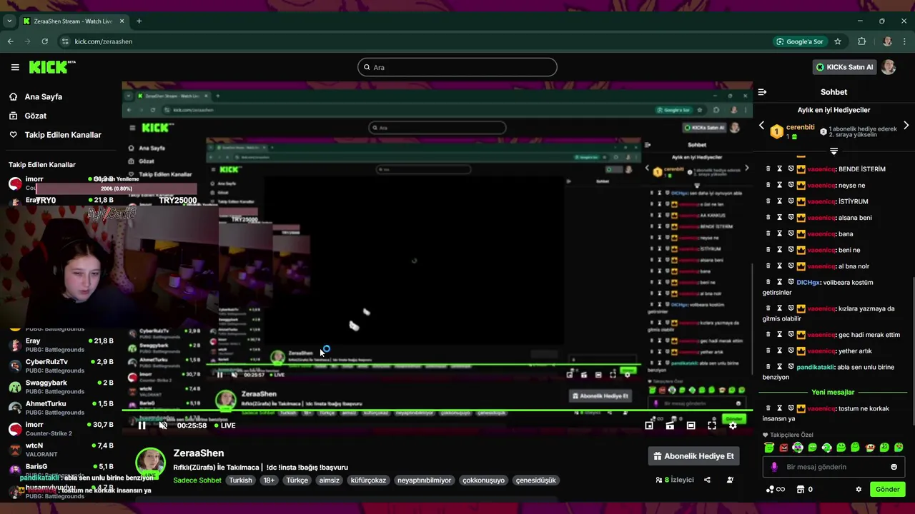
Task: Insert the last heart-eyes emote
Action: 899,448
